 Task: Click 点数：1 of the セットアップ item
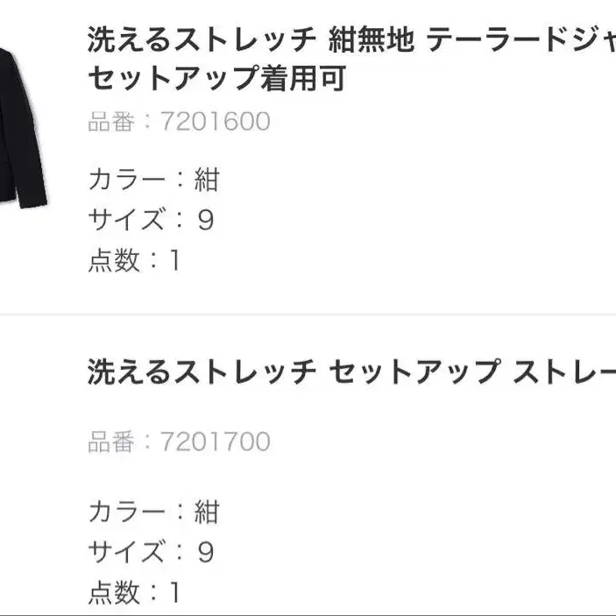pyautogui.click(x=134, y=592)
